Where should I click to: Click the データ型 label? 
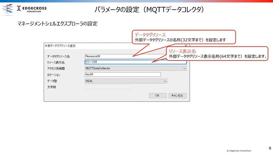point(52,81)
